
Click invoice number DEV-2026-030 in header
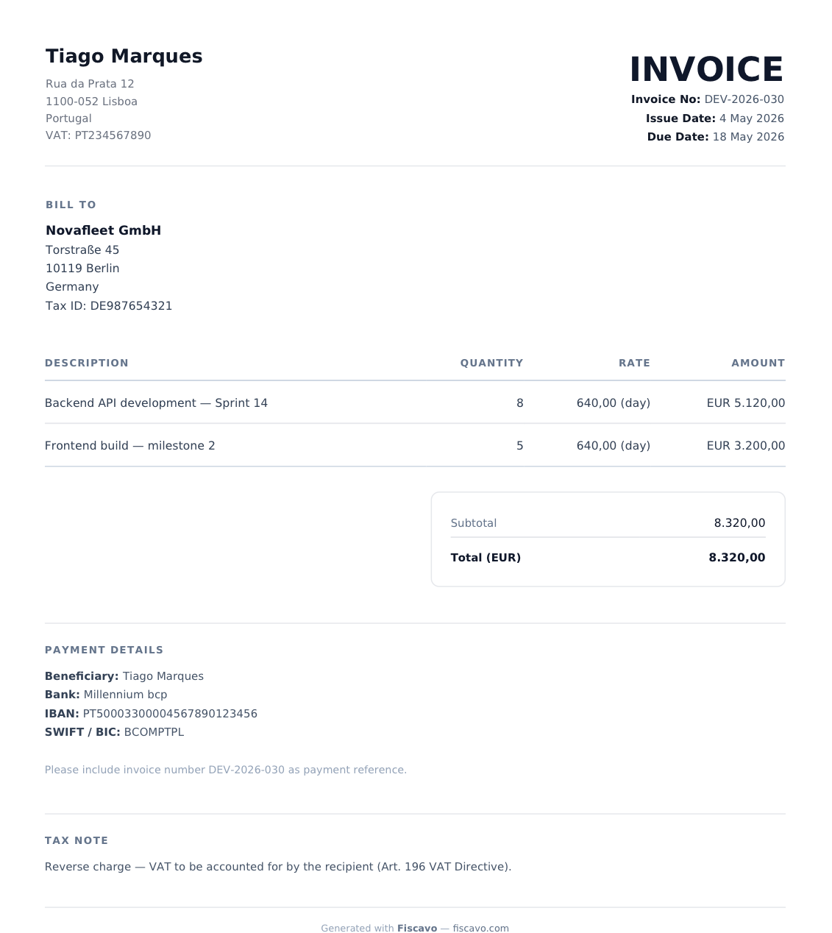click(x=744, y=99)
